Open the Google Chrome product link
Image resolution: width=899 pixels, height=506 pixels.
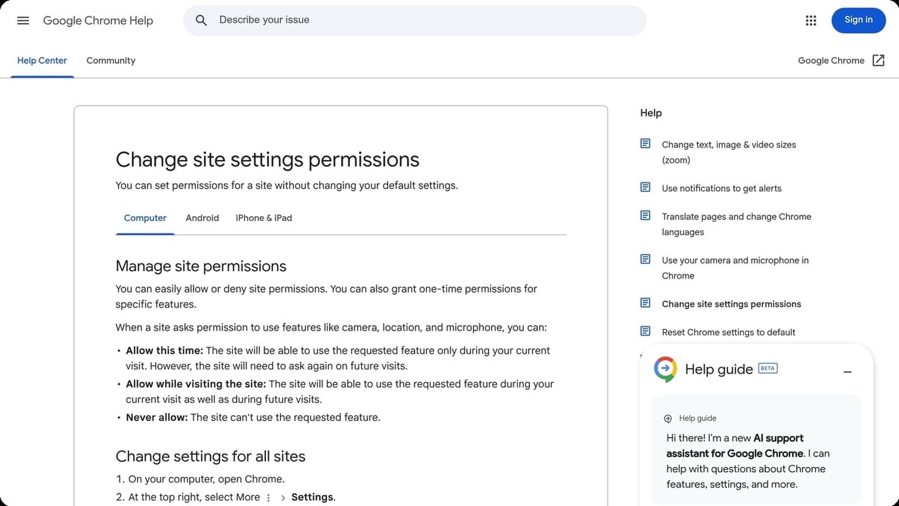831,60
